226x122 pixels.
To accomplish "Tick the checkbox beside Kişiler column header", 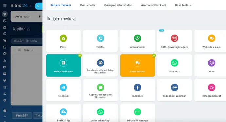I will pyautogui.click(x=15, y=50).
